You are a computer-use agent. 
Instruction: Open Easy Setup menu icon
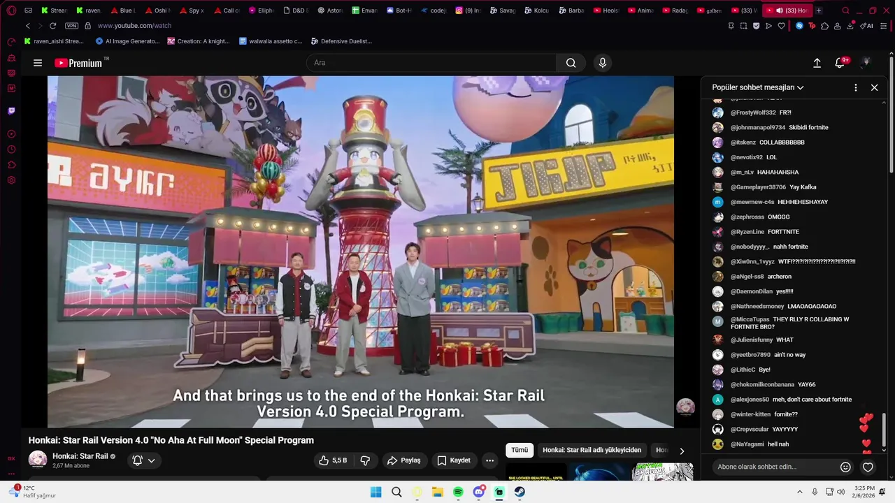(884, 26)
